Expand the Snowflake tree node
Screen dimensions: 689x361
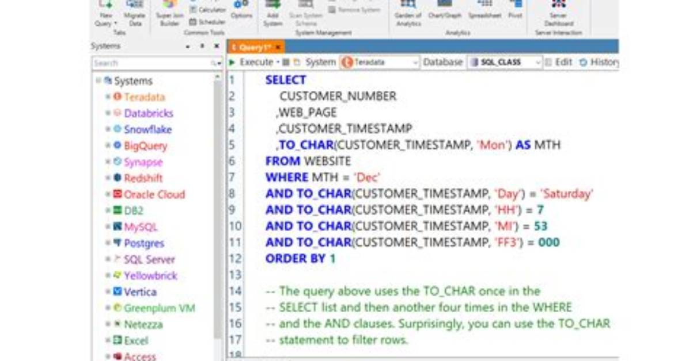(x=108, y=129)
